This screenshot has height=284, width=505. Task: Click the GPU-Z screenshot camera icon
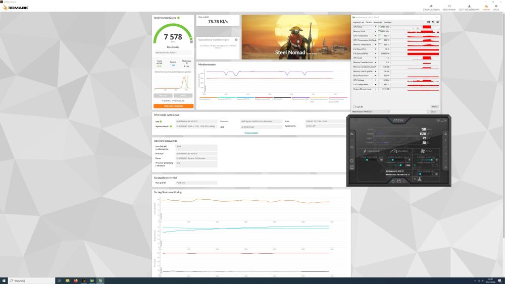tap(429, 22)
